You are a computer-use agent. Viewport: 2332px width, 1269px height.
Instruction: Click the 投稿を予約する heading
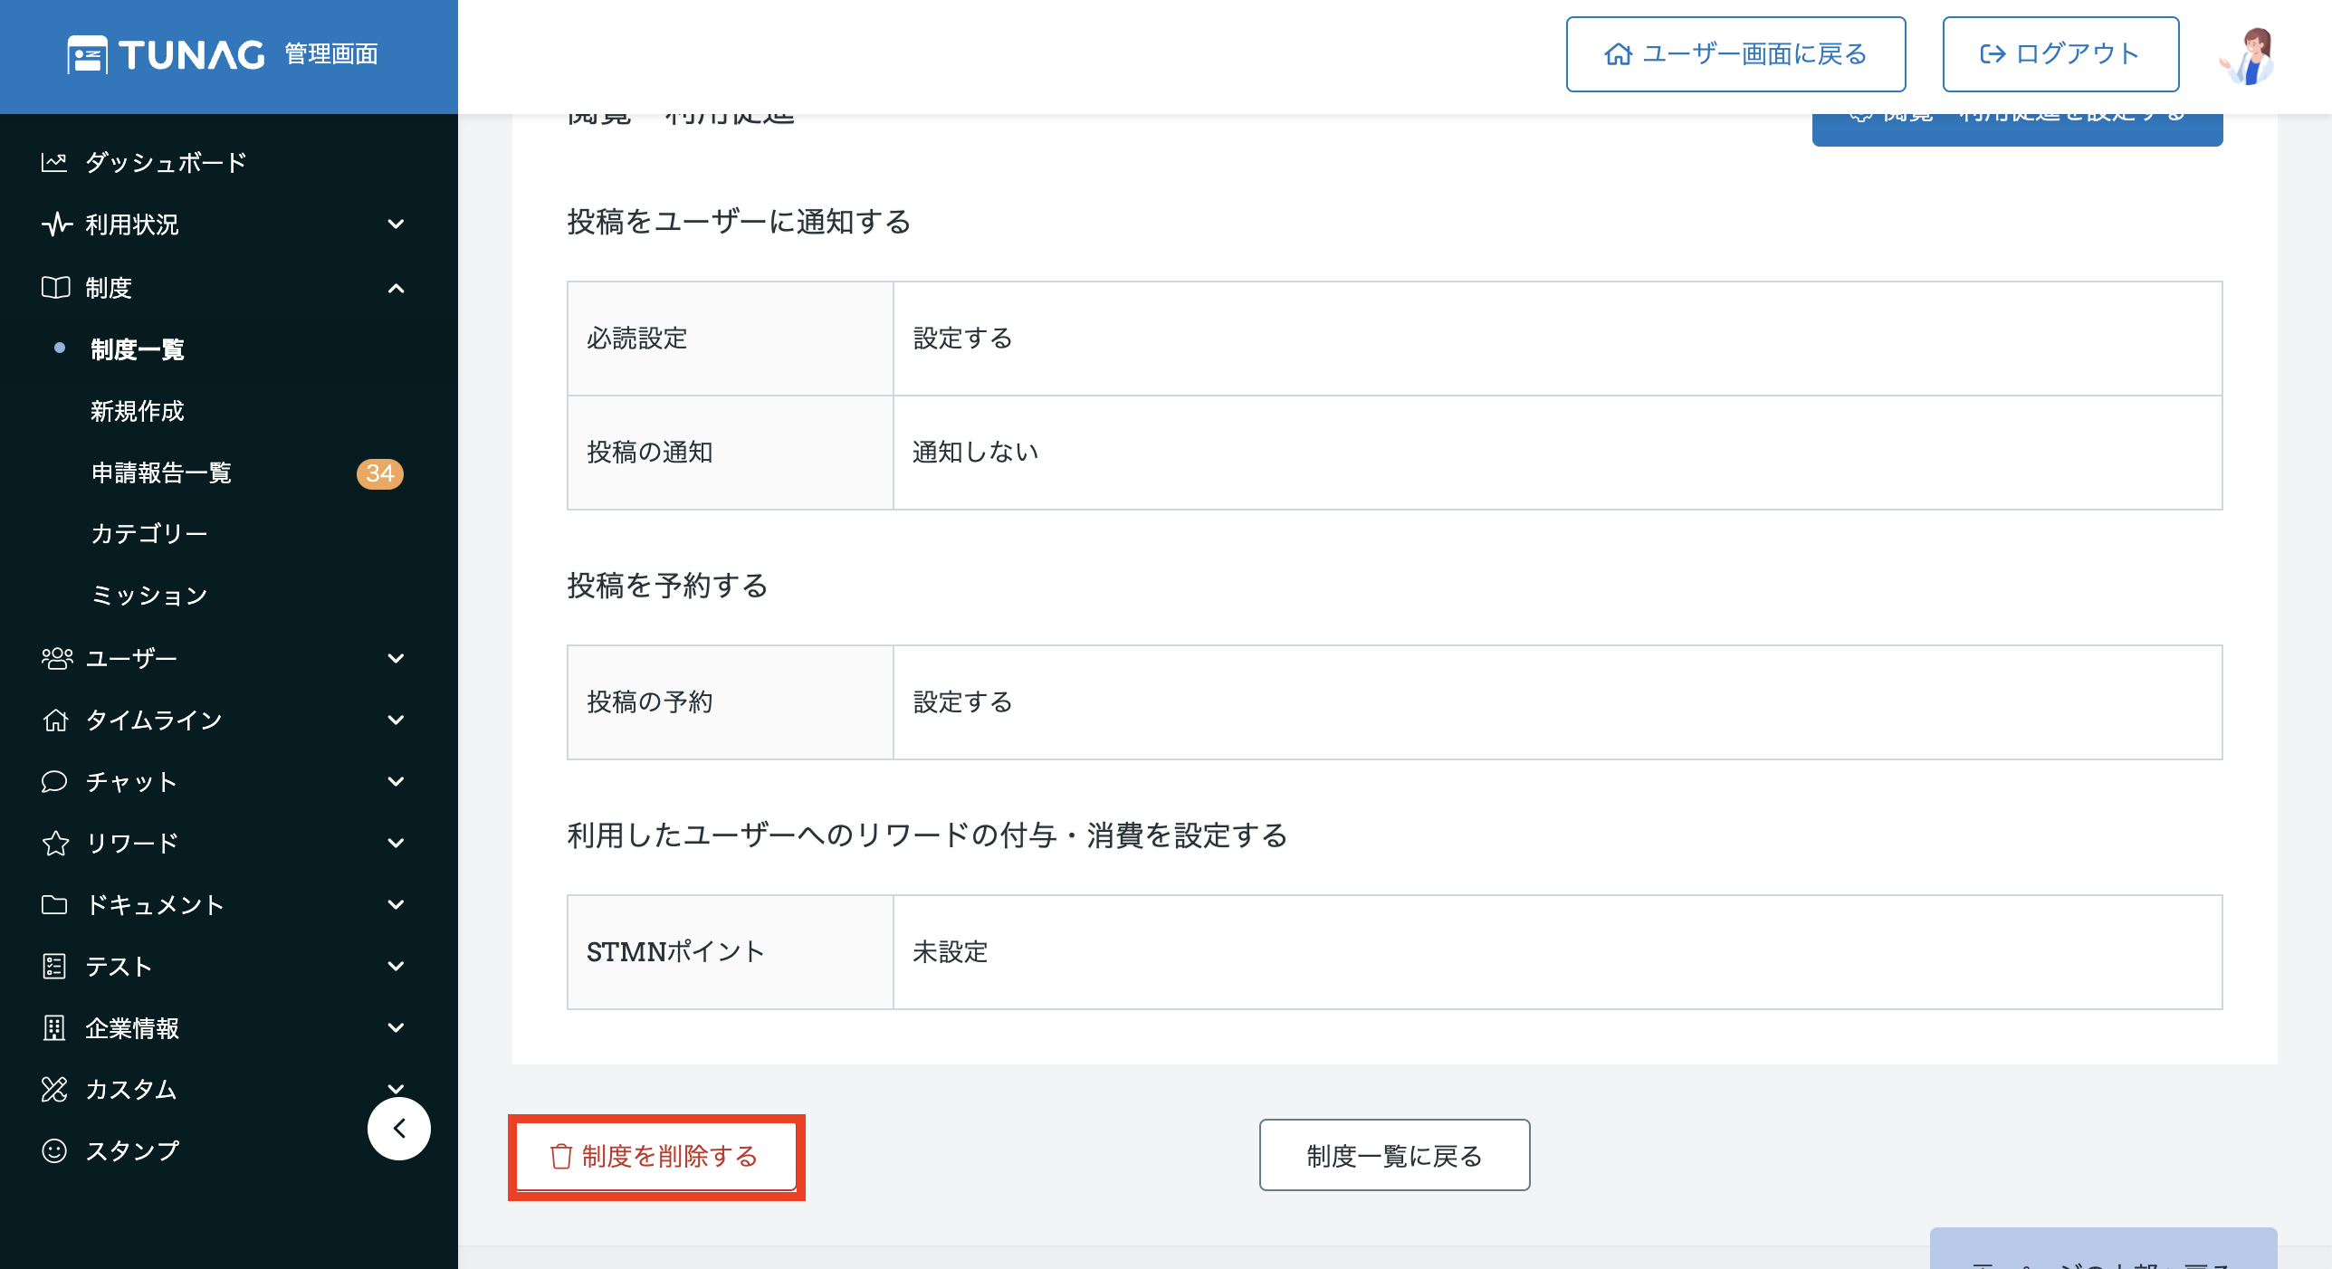click(x=667, y=586)
